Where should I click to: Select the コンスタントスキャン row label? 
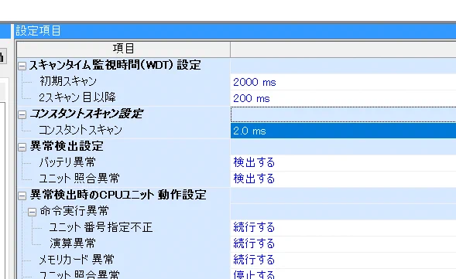tap(81, 130)
